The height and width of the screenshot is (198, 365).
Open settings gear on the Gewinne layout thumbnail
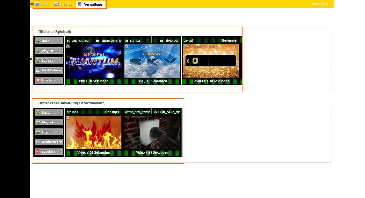(185, 46)
